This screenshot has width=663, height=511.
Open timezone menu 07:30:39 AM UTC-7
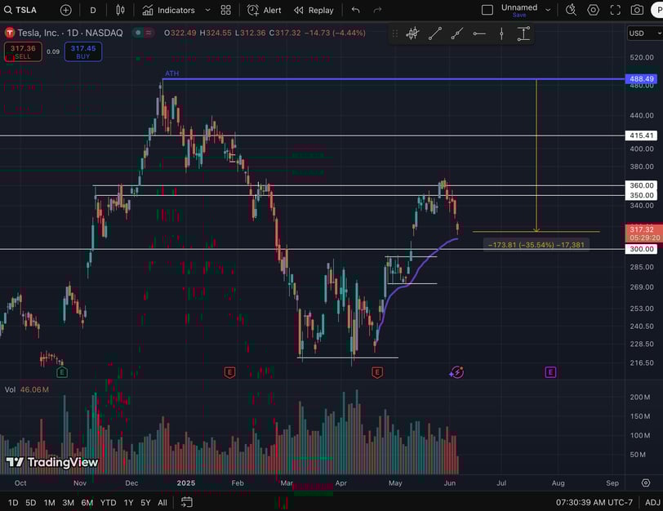594,503
